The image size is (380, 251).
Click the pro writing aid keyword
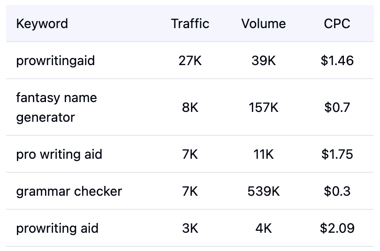(x=59, y=155)
